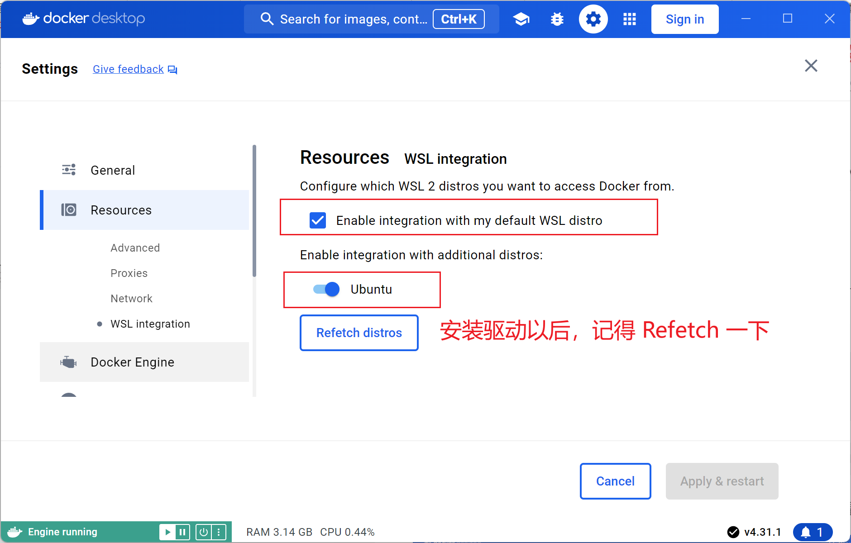Resume engine with the play button

coord(167,532)
